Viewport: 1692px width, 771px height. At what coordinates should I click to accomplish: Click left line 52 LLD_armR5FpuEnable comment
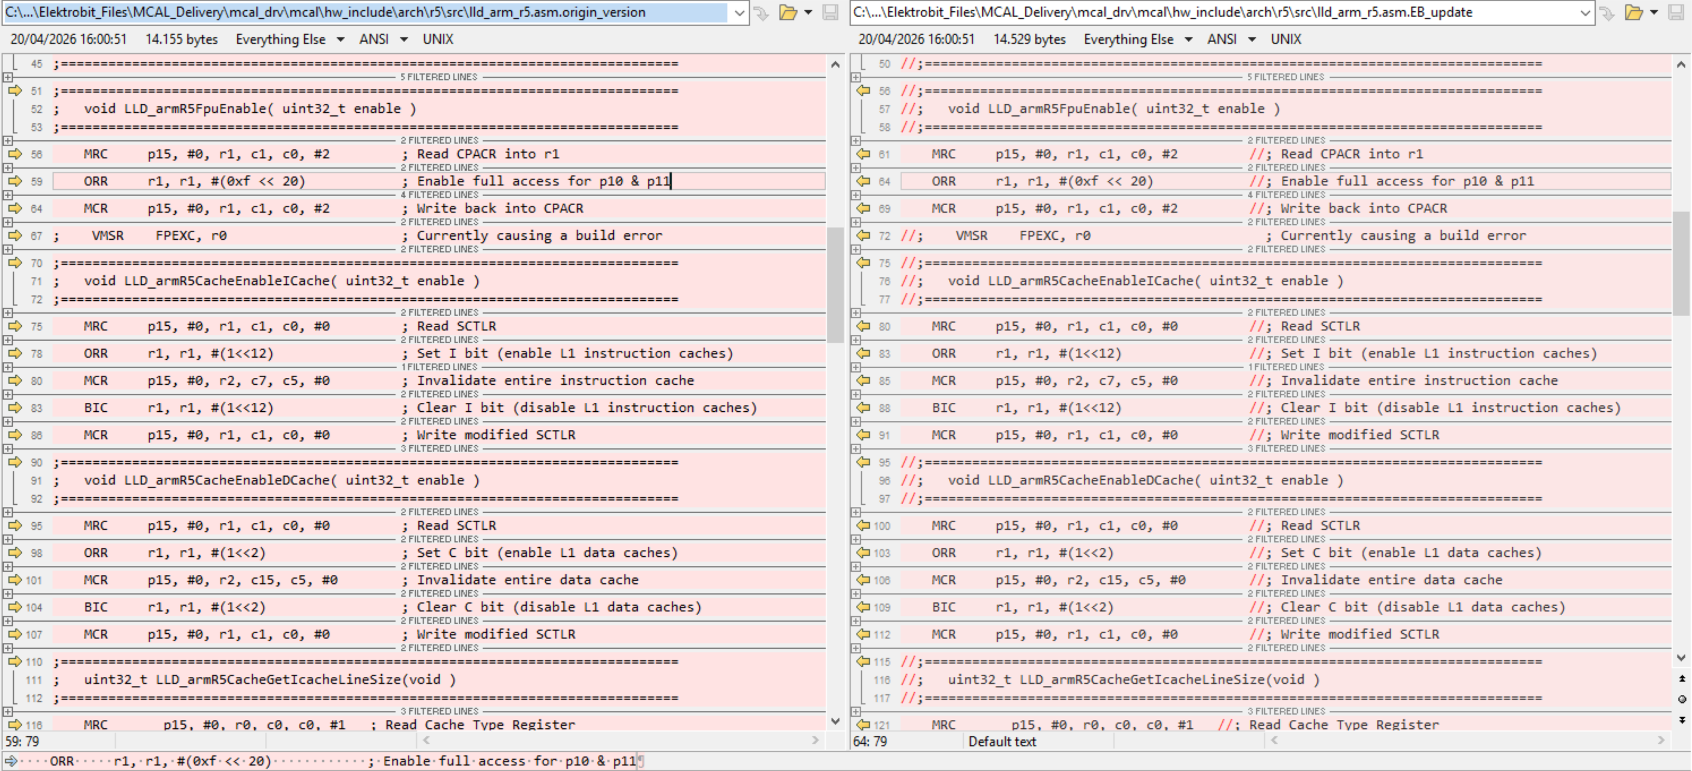coord(235,109)
